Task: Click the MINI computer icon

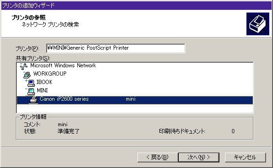Action: click(31, 91)
